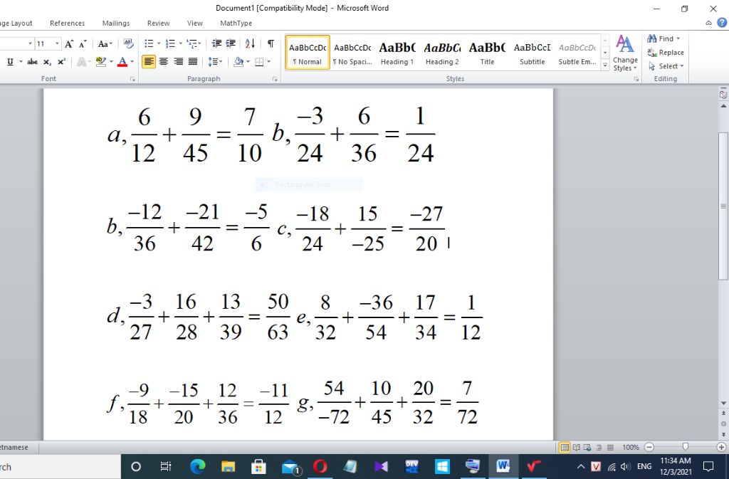Toggle underline formatting
Viewport: 729px width, 479px height.
coord(10,62)
